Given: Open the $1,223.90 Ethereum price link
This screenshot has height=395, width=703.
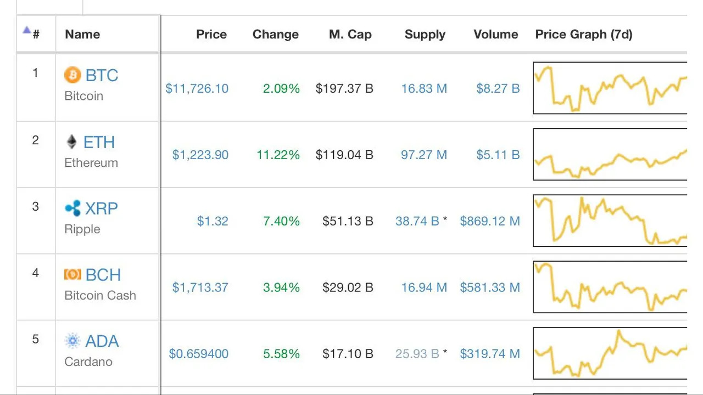Looking at the screenshot, I should (200, 155).
